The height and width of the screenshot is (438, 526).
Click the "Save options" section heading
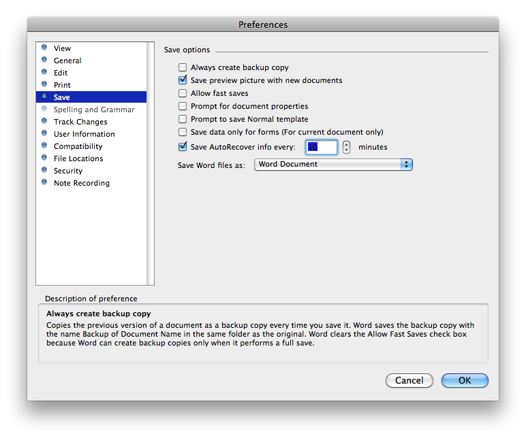(187, 50)
